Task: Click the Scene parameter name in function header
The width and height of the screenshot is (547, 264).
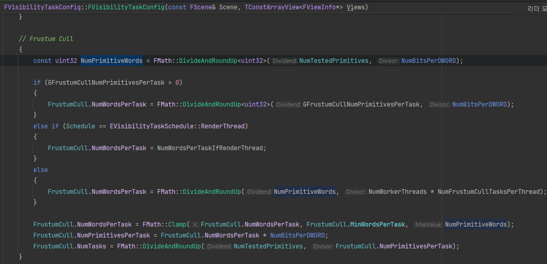Action: click(228, 7)
